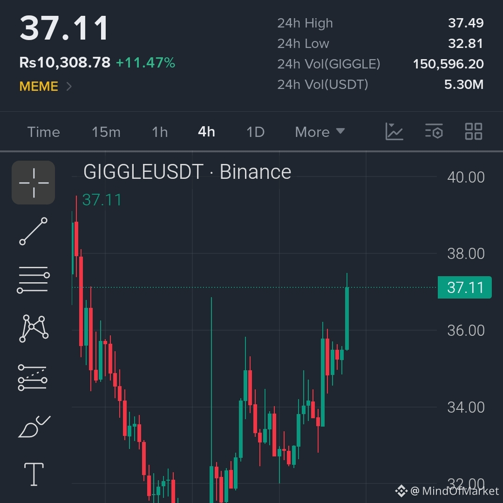Click the chevron next to MEME
This screenshot has height=503, width=503.
(68, 86)
